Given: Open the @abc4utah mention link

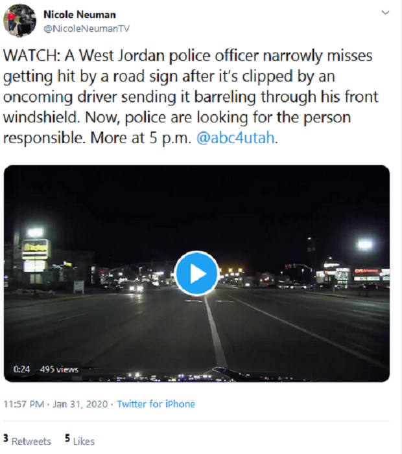Looking at the screenshot, I should point(235,138).
